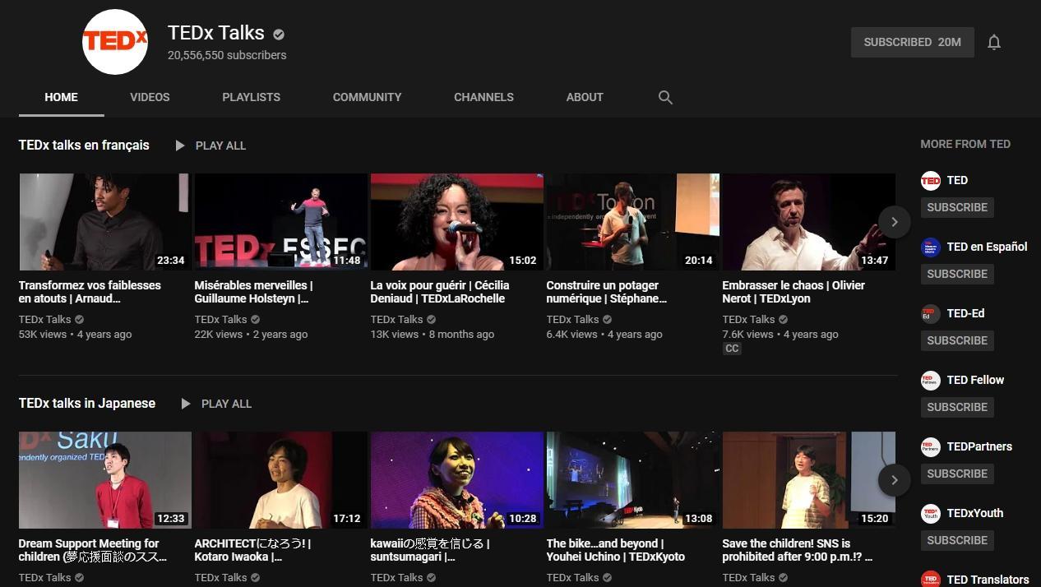The width and height of the screenshot is (1041, 587).
Task: Click the TEDx Talks channel avatar
Action: (115, 42)
